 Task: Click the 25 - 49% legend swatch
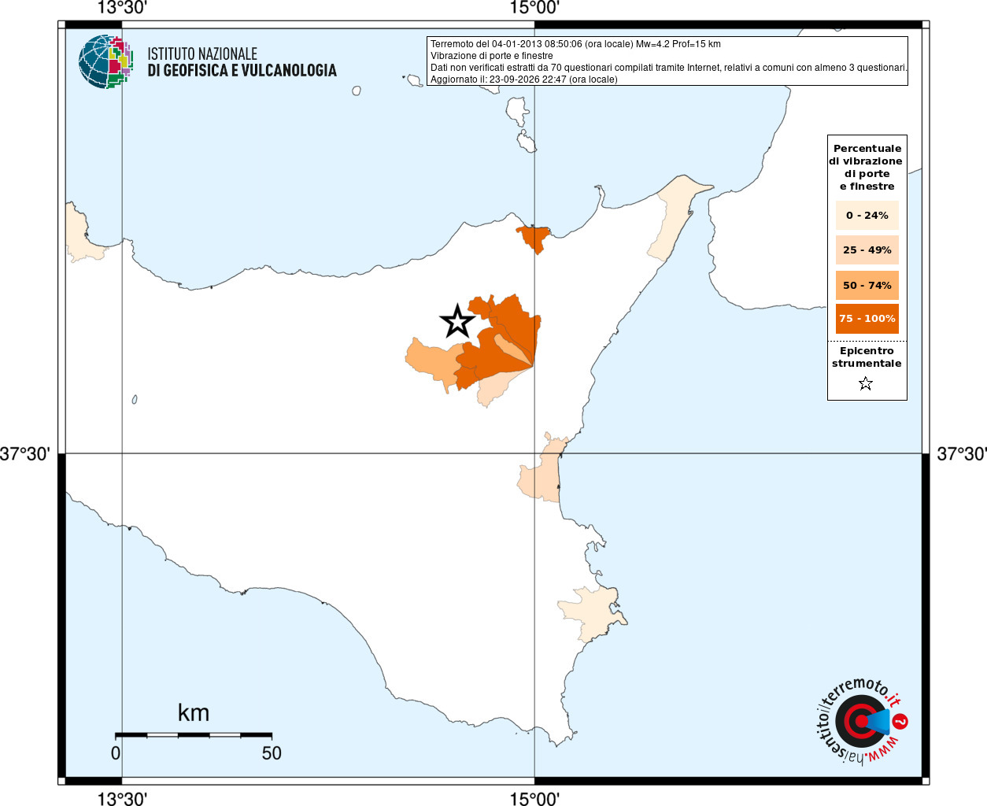tap(867, 250)
